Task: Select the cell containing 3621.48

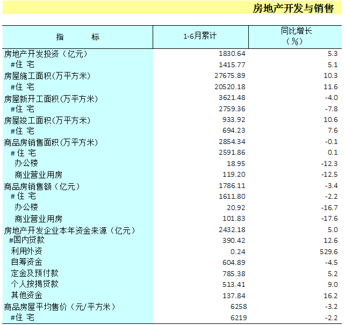Action: tap(232, 98)
